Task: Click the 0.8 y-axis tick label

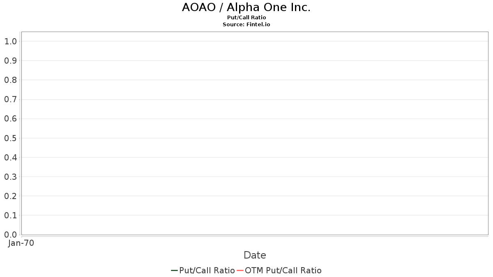Action: (x=10, y=80)
